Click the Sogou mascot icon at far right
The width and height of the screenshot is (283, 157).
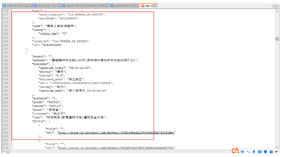(277, 152)
